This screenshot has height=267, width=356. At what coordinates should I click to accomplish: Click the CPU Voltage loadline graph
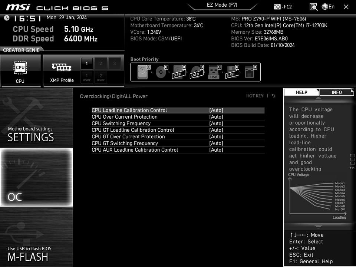pos(318,197)
